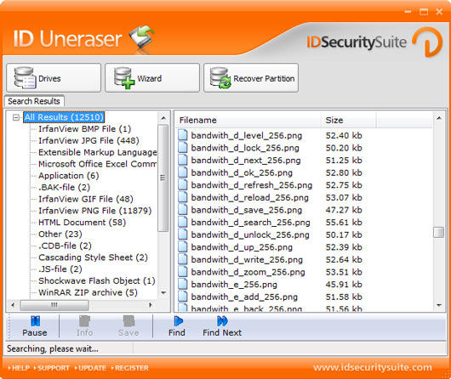The width and height of the screenshot is (451, 379).
Task: Click the file icon of bandwith_d_zoom_256.png
Action: click(183, 272)
